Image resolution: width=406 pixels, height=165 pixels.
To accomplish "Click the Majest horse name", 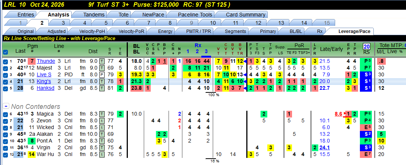I will [45, 68].
